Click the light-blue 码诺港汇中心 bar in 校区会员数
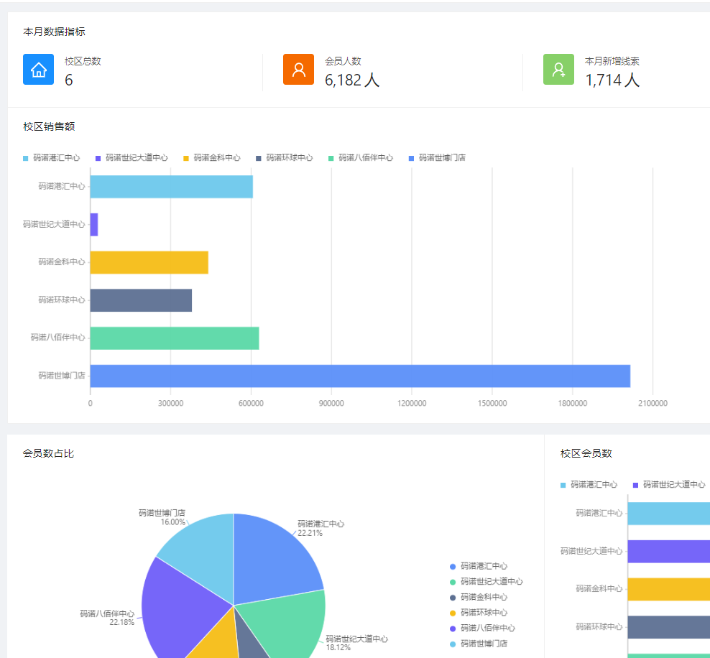The image size is (710, 658). coord(669,514)
